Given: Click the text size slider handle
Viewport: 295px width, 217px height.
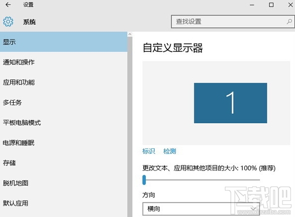Looking at the screenshot, I should 144,180.
